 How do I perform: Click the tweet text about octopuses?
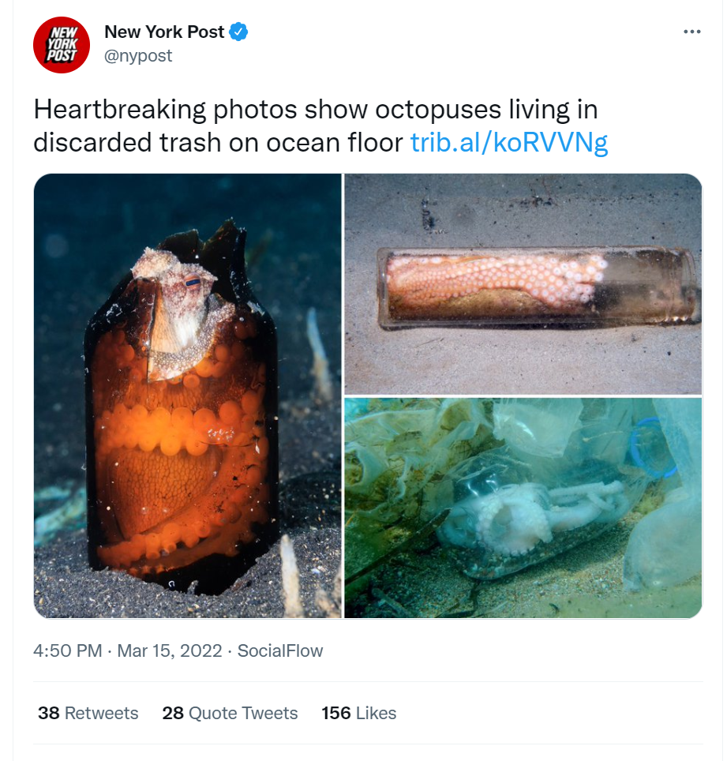click(320, 126)
